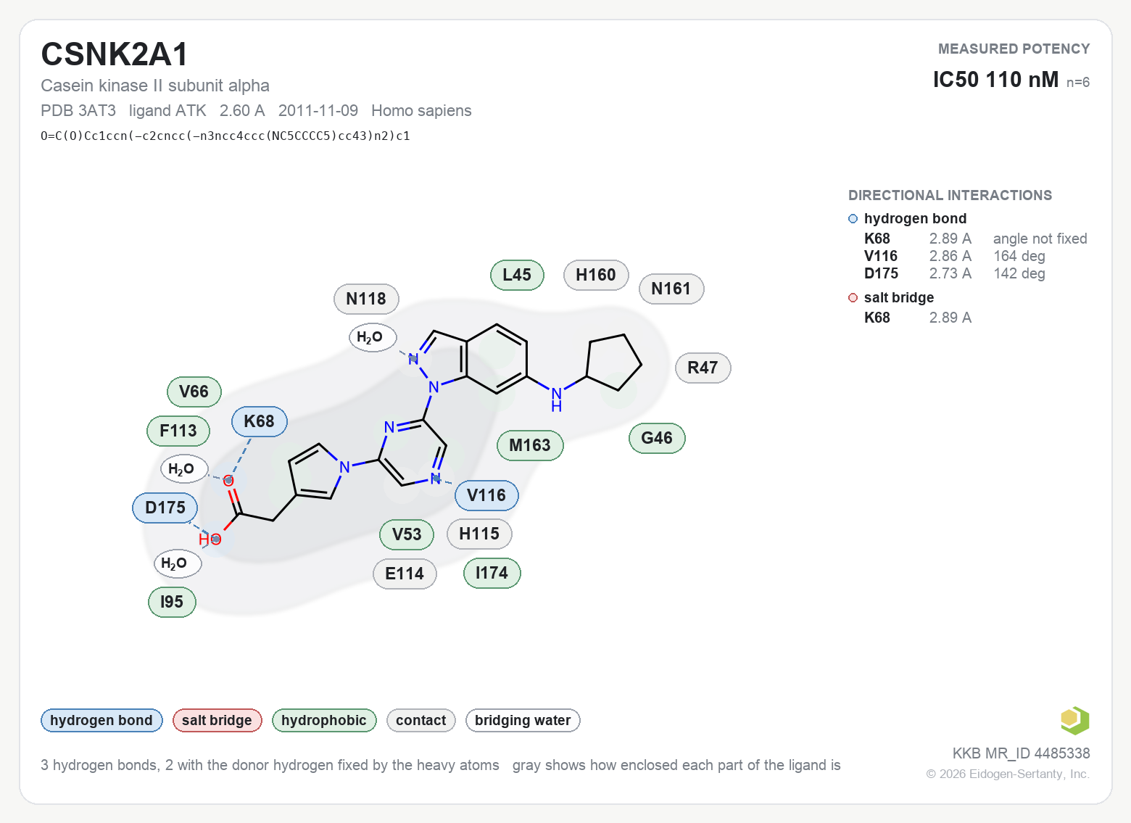Viewport: 1131px width, 823px height.
Task: Click the n=6 sample count
Action: pyautogui.click(x=1078, y=82)
